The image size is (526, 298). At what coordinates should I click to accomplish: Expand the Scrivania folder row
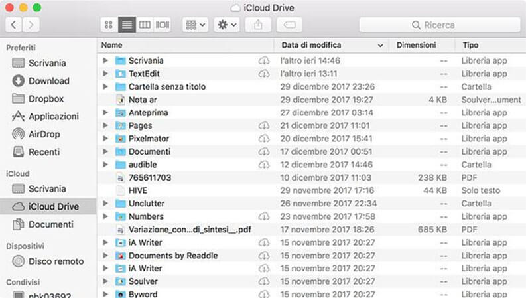pos(105,61)
